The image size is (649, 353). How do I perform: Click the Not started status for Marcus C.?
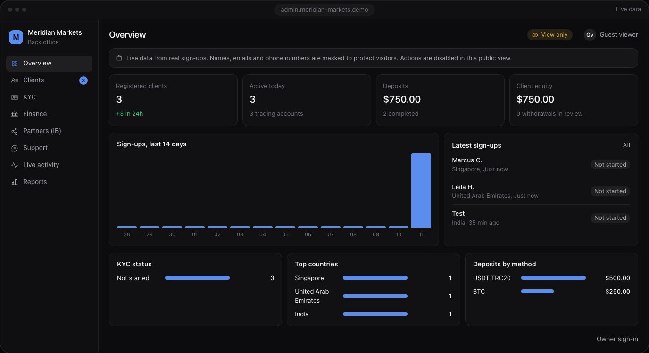tap(610, 165)
